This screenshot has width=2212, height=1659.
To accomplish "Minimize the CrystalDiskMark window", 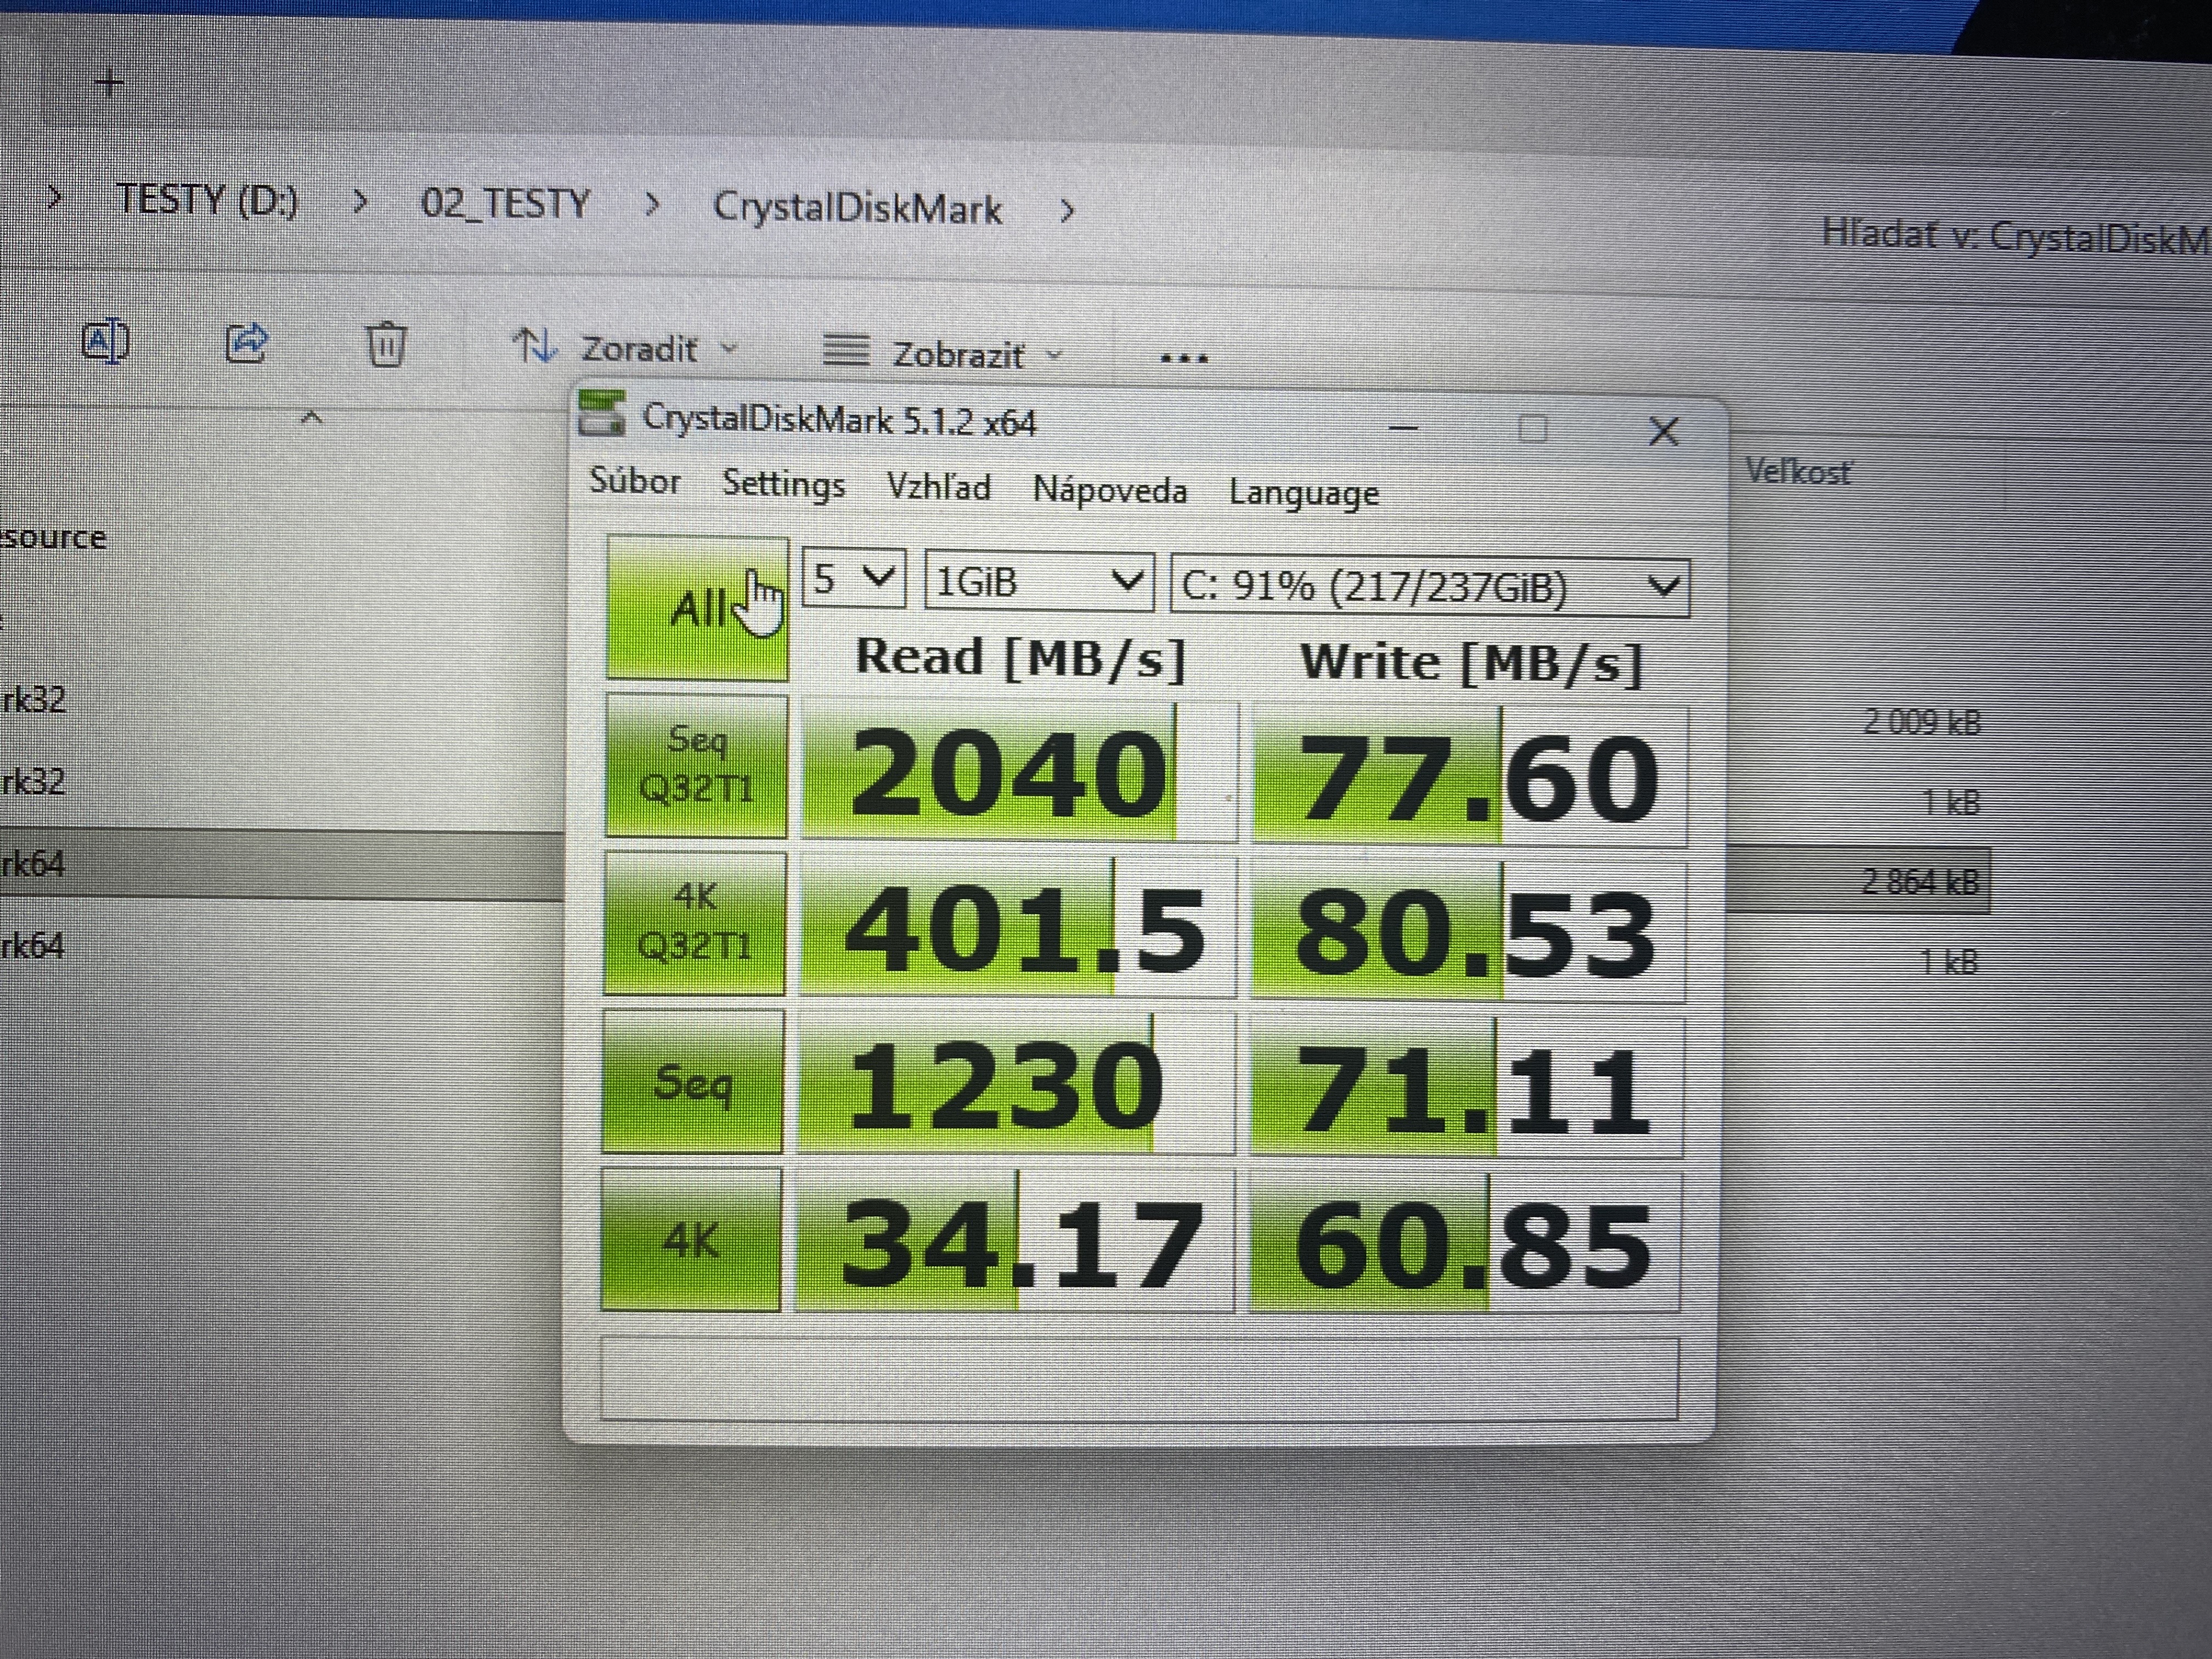I will click(1404, 428).
